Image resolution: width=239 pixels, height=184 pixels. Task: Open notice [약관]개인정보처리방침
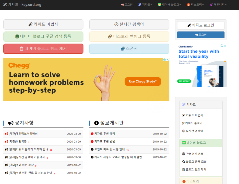click(x=23, y=134)
